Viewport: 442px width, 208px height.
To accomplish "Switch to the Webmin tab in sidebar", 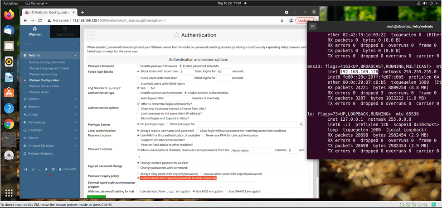I will 35,32.
